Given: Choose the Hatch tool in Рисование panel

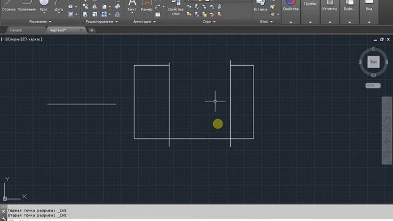Looking at the screenshot, I should (71, 14).
